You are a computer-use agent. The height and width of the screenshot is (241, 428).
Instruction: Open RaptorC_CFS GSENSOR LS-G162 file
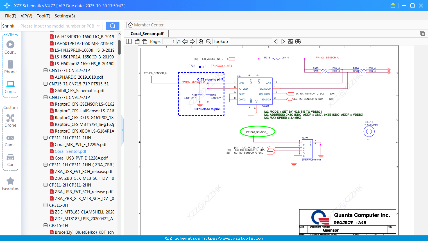tap(84, 104)
